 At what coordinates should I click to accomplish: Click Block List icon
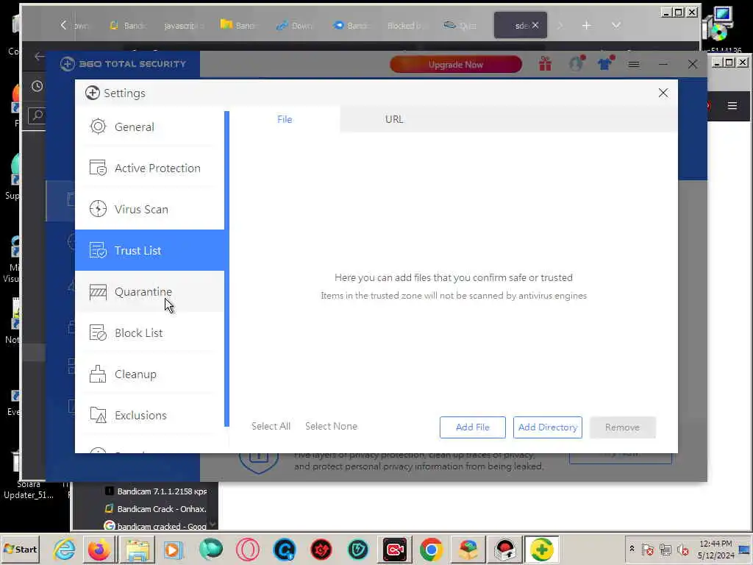click(x=98, y=333)
